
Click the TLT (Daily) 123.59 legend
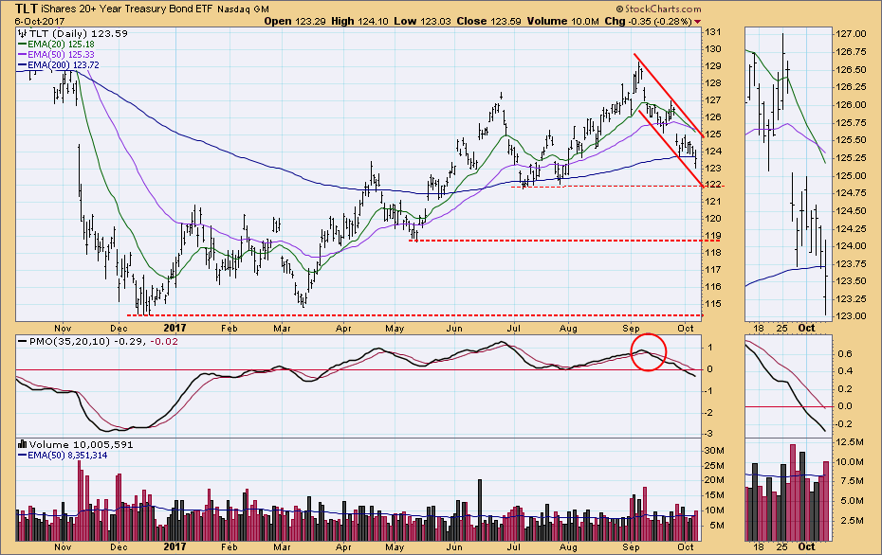(73, 33)
